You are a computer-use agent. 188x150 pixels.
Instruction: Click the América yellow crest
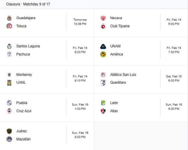tap(103, 54)
